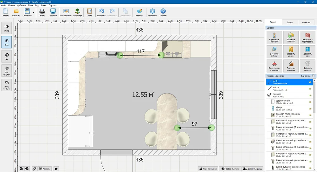Viewport: 317px width, 172px height.
Task: Click the zoom in magnifier icon
Action: click(x=27, y=169)
